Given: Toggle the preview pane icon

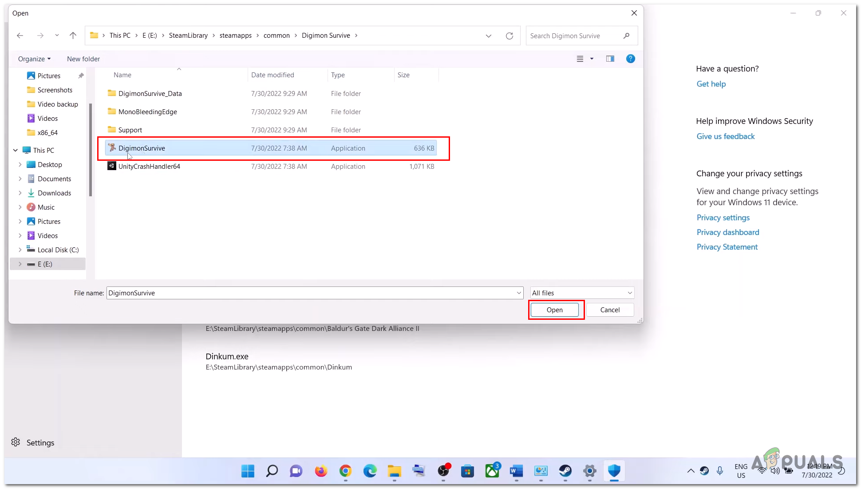Looking at the screenshot, I should 610,59.
